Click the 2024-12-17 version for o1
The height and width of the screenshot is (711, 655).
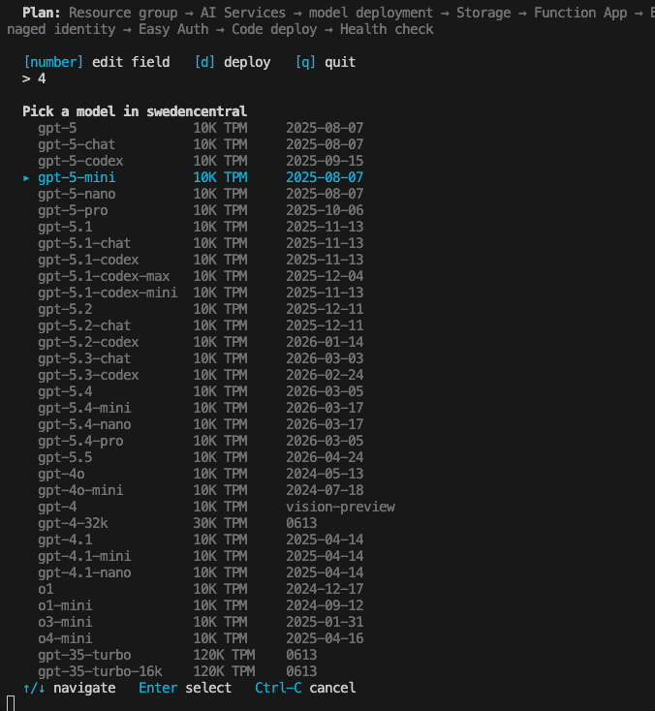(325, 589)
